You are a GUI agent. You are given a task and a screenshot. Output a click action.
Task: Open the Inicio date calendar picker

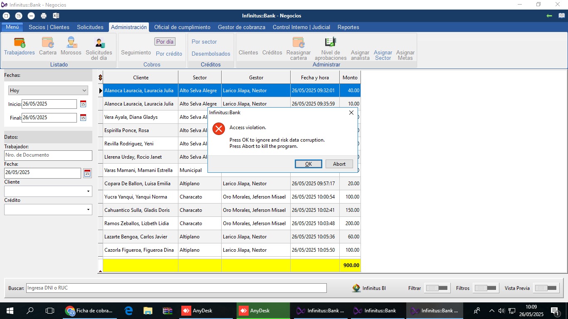[83, 104]
